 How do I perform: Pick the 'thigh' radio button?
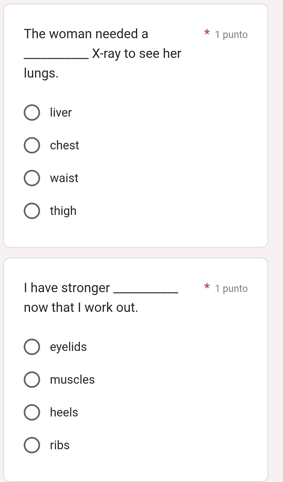tap(32, 211)
